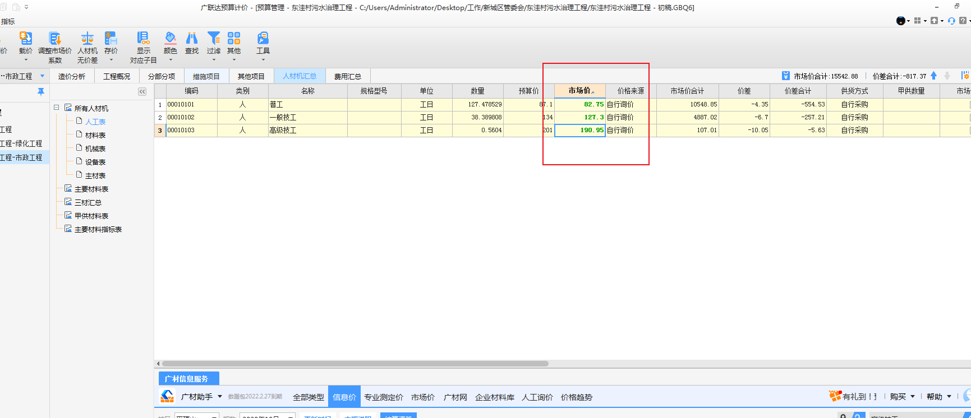Open the 工具 tools icon
Viewport: 971px width, 418px height.
263,38
